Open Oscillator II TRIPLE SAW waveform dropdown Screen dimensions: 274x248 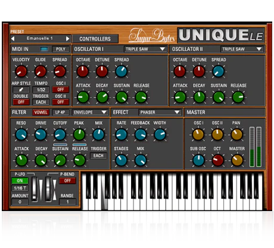pyautogui.click(x=242, y=49)
